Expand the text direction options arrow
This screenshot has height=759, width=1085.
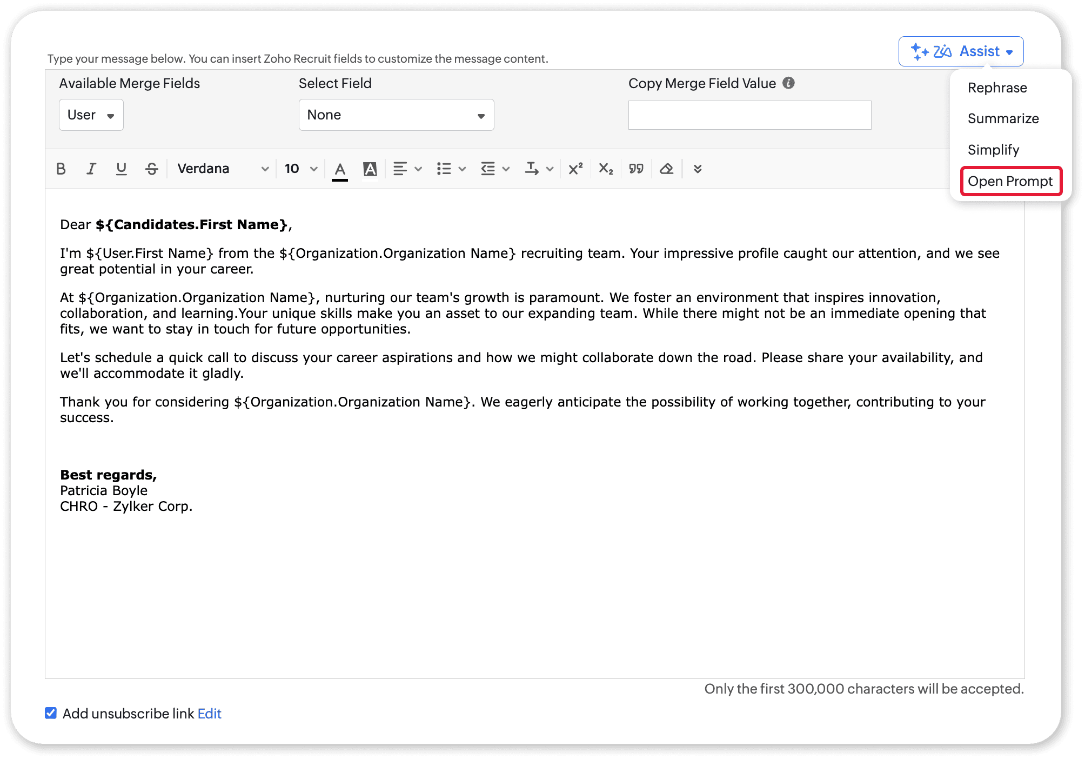[x=550, y=169]
